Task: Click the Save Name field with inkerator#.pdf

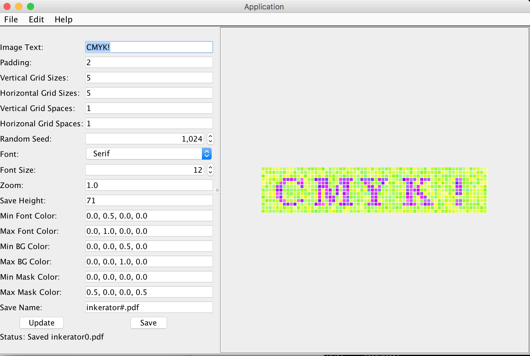Action: coord(149,308)
